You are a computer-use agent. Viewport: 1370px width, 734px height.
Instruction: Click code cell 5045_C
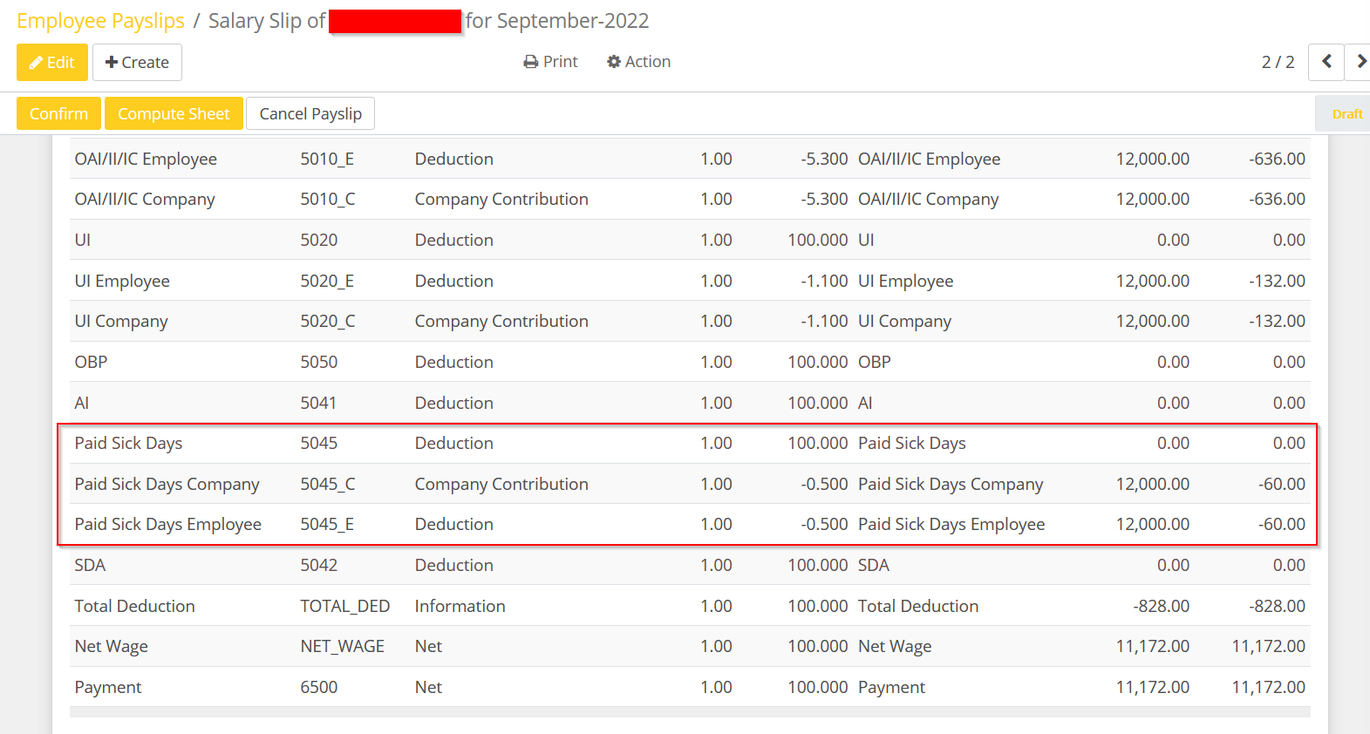point(328,484)
